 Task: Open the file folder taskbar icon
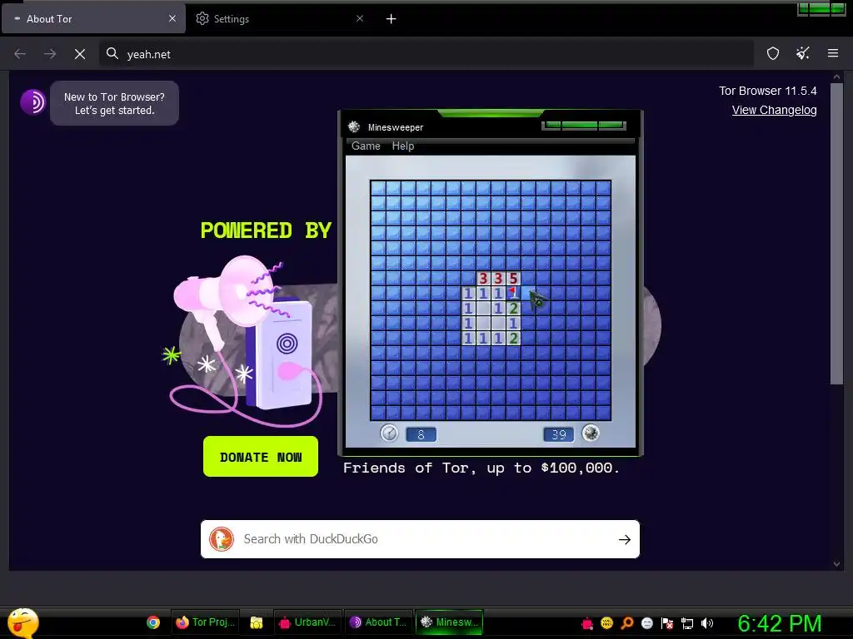click(x=257, y=622)
